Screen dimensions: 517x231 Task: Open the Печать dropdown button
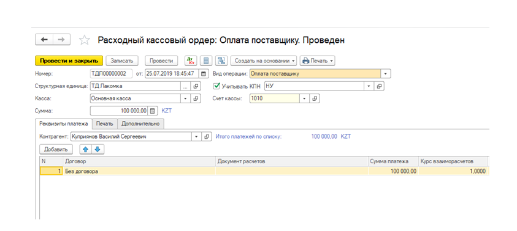[317, 61]
